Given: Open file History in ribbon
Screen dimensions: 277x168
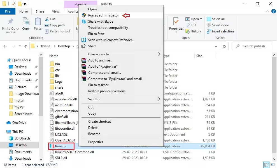Looking at the screenshot, I should [x=193, y=31].
